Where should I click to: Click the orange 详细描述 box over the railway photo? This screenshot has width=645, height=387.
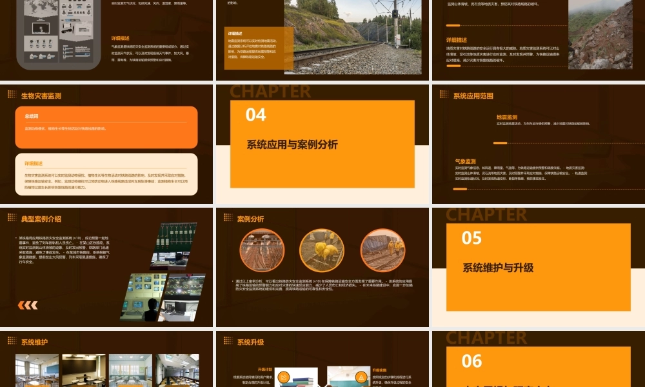click(x=259, y=48)
